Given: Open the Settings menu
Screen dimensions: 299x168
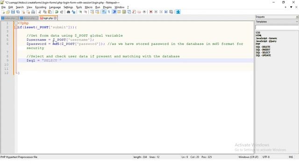Looking at the screenshot, I should click(x=68, y=7).
